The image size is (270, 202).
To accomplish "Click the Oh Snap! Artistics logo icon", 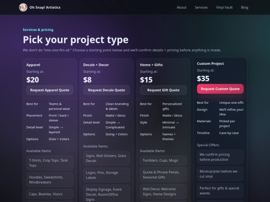I will (x=23, y=7).
